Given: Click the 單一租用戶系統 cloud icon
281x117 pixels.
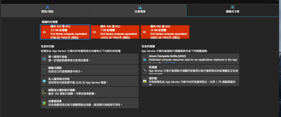Looking at the screenshot, I should pyautogui.click(x=44, y=59).
